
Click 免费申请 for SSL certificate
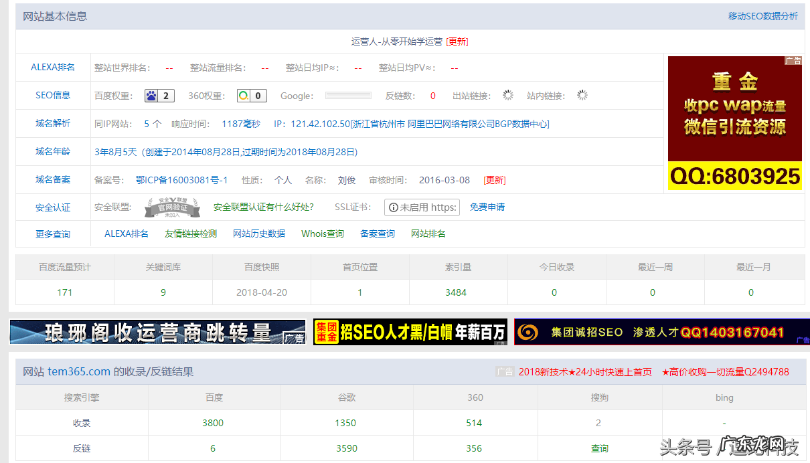[x=488, y=207]
